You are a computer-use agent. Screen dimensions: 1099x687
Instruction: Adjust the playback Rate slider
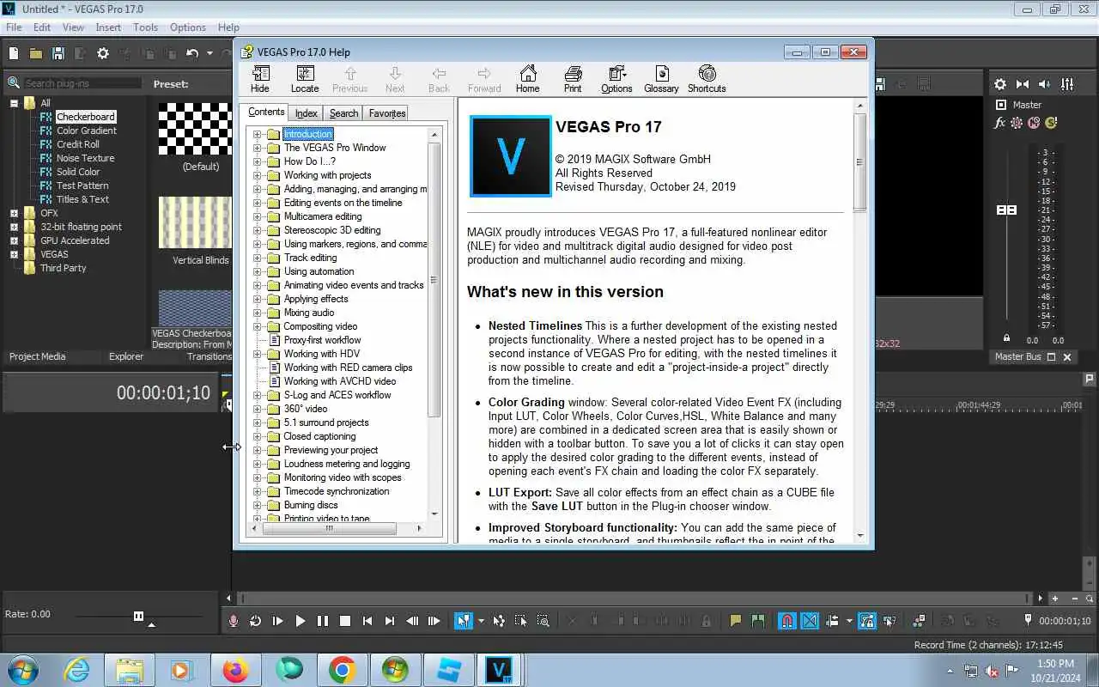tap(138, 616)
